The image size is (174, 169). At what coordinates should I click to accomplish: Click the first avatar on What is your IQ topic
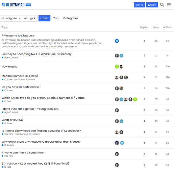point(117,121)
